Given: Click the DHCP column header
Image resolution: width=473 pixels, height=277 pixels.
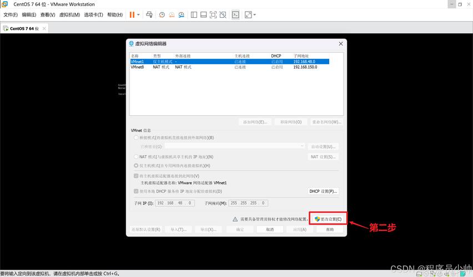Looking at the screenshot, I should click(x=276, y=56).
